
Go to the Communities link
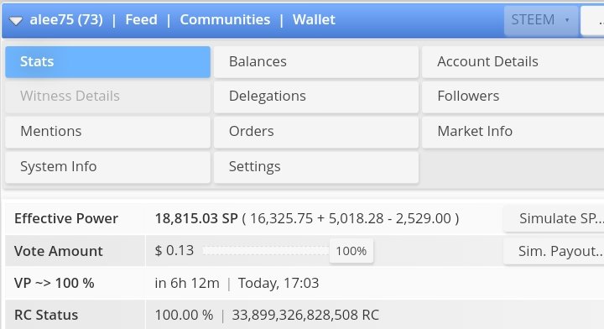tap(225, 19)
